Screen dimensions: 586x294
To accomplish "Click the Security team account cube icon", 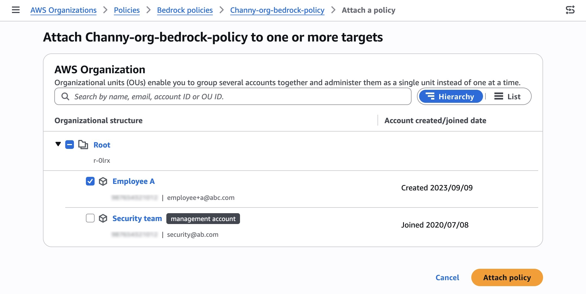I will click(x=103, y=218).
